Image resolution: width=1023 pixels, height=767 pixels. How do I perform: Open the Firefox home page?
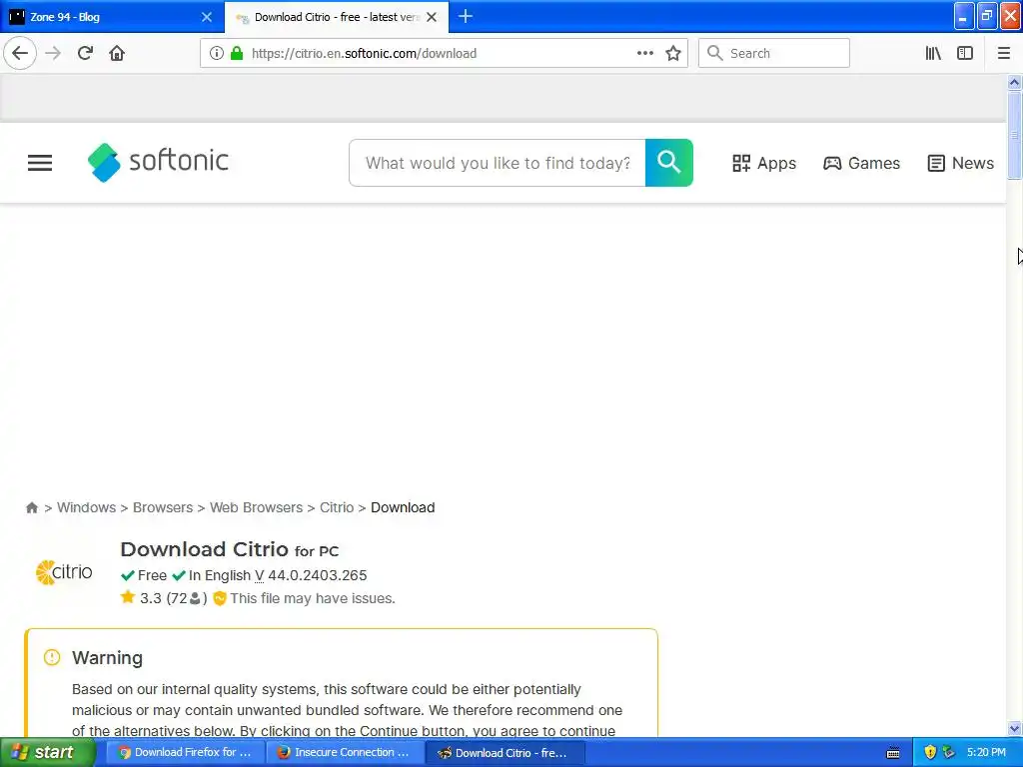pyautogui.click(x=117, y=53)
